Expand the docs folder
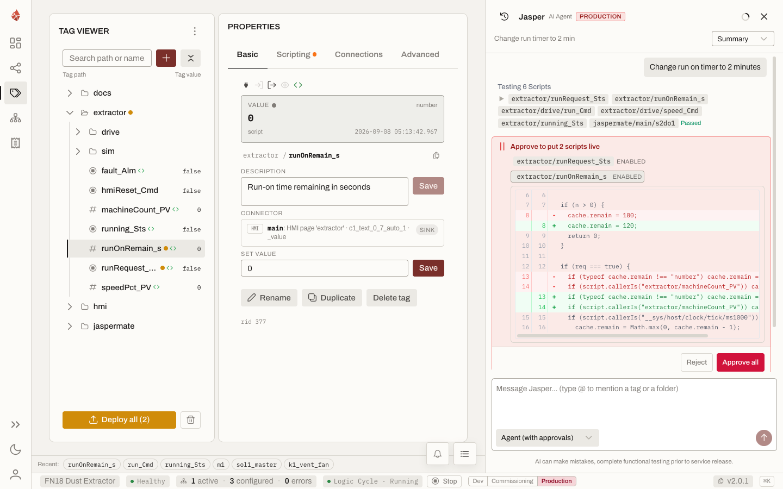 point(70,93)
